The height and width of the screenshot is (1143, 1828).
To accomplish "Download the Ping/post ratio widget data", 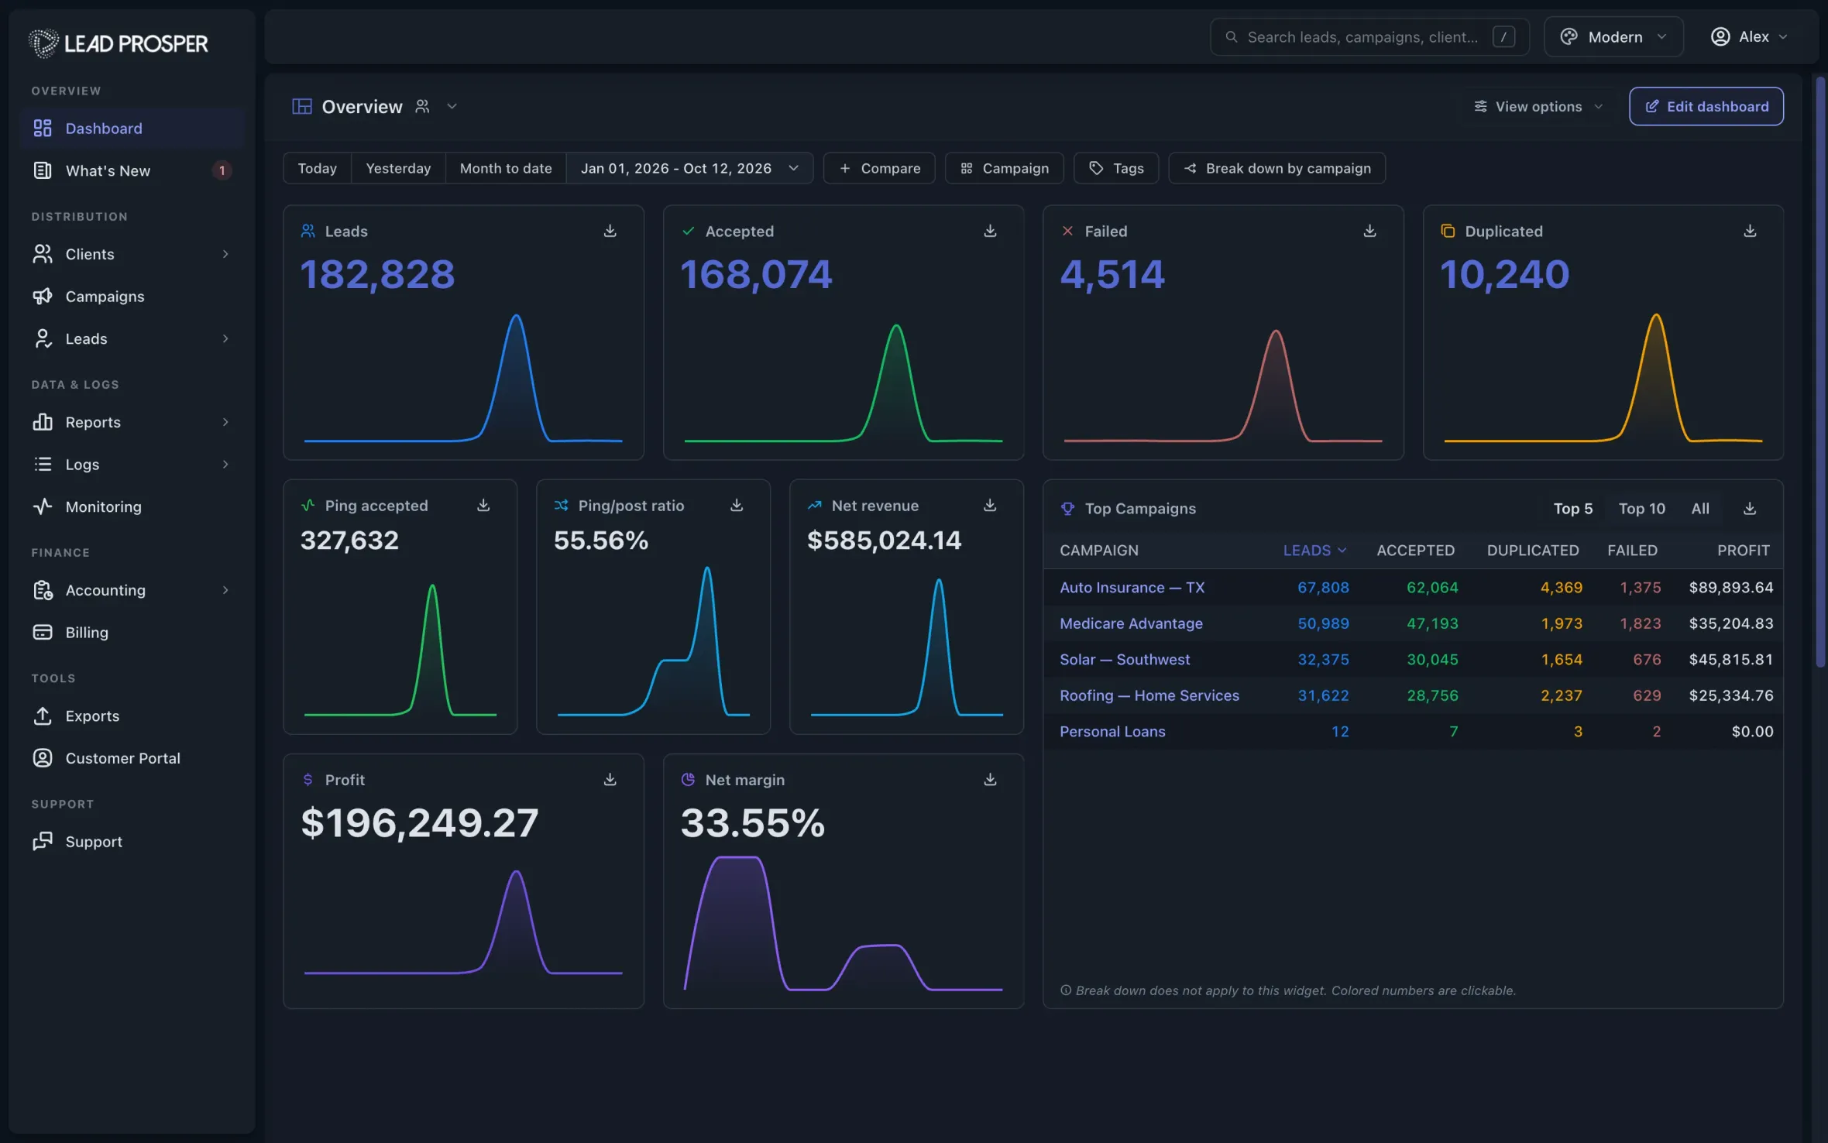I will [x=737, y=505].
